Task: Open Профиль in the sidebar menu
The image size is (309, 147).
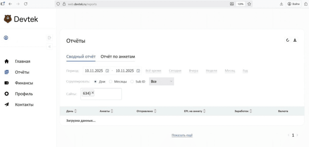Action: 24,94
